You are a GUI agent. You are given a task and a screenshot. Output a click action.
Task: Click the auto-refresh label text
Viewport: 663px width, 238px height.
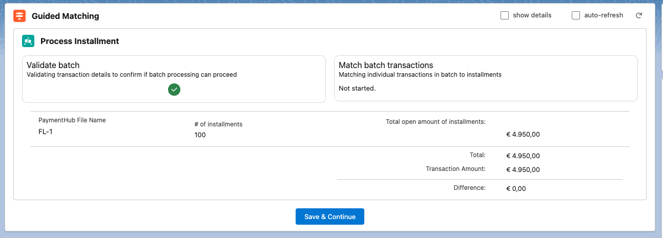pos(604,15)
